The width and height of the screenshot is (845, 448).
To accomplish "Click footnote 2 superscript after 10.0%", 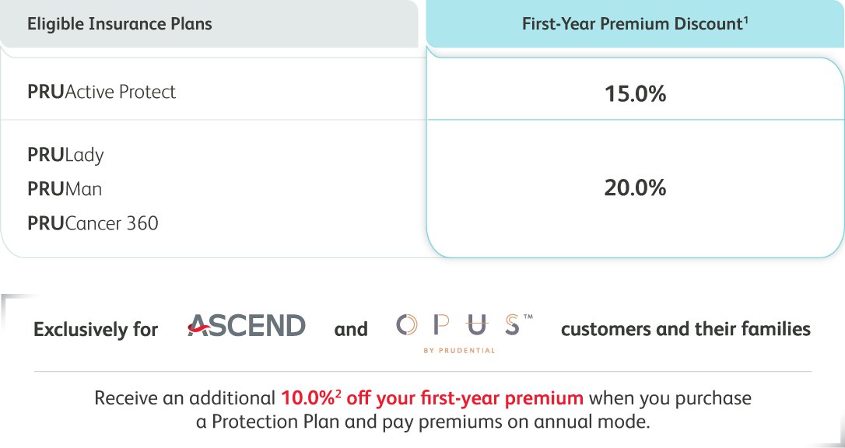I will point(338,394).
